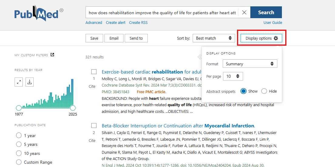Click the Display options gear icon
Image resolution: width=335 pixels, height=167 pixels.
pyautogui.click(x=276, y=38)
